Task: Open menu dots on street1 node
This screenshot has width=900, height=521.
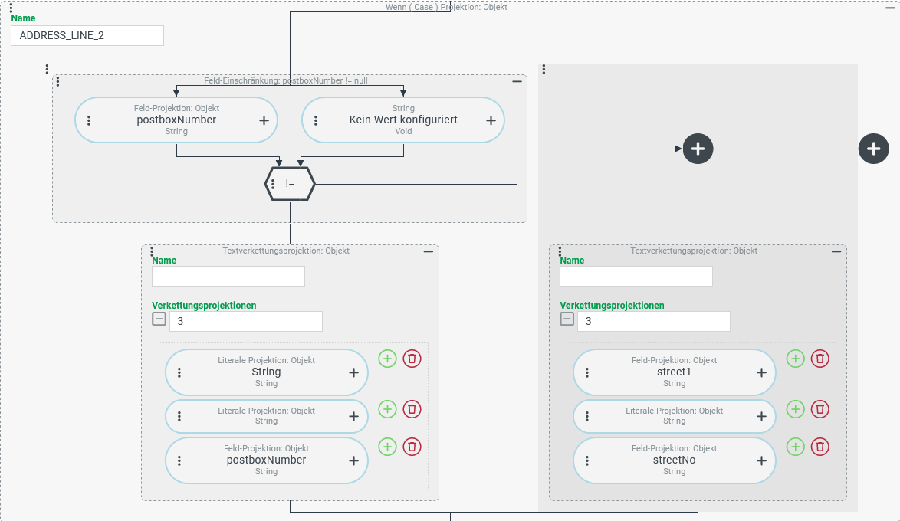Action: point(587,372)
